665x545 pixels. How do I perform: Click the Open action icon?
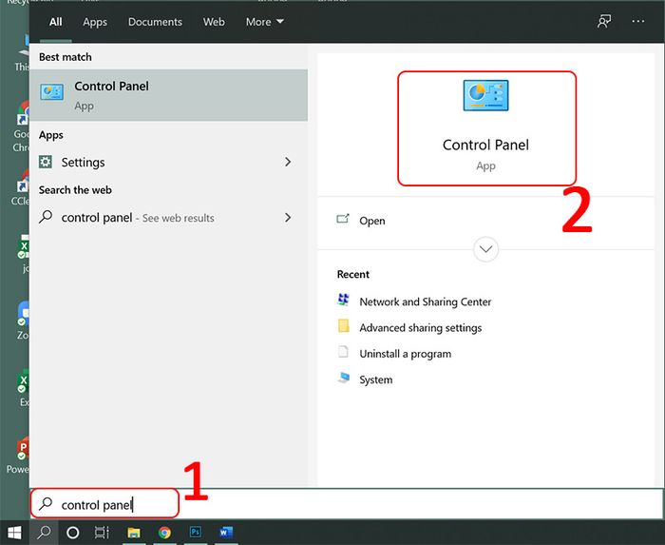(x=343, y=219)
